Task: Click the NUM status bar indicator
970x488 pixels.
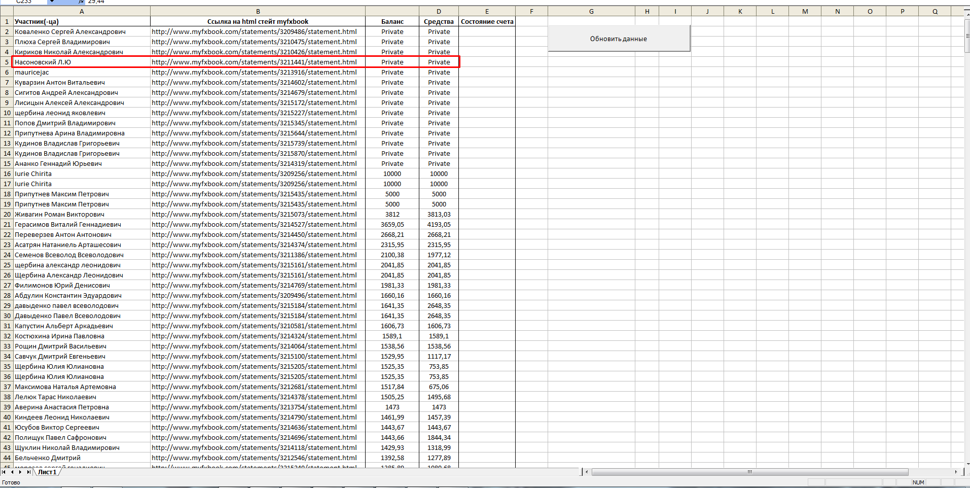Action: pyautogui.click(x=918, y=482)
